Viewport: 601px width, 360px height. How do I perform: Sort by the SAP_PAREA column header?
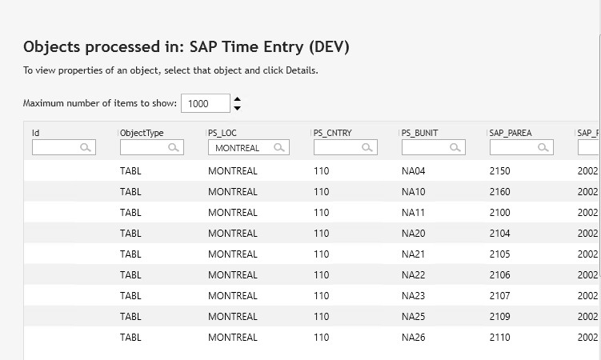click(511, 133)
